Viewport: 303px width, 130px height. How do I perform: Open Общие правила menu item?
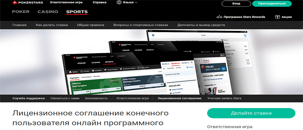91,25
